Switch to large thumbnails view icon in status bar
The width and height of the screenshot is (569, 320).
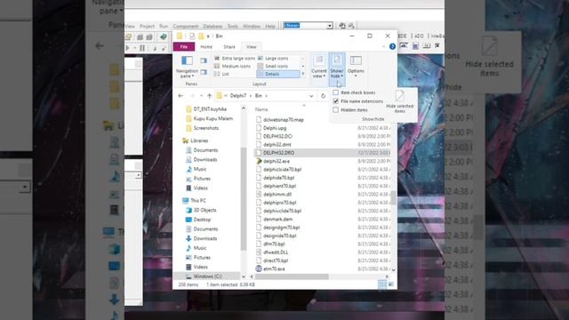click(x=391, y=284)
